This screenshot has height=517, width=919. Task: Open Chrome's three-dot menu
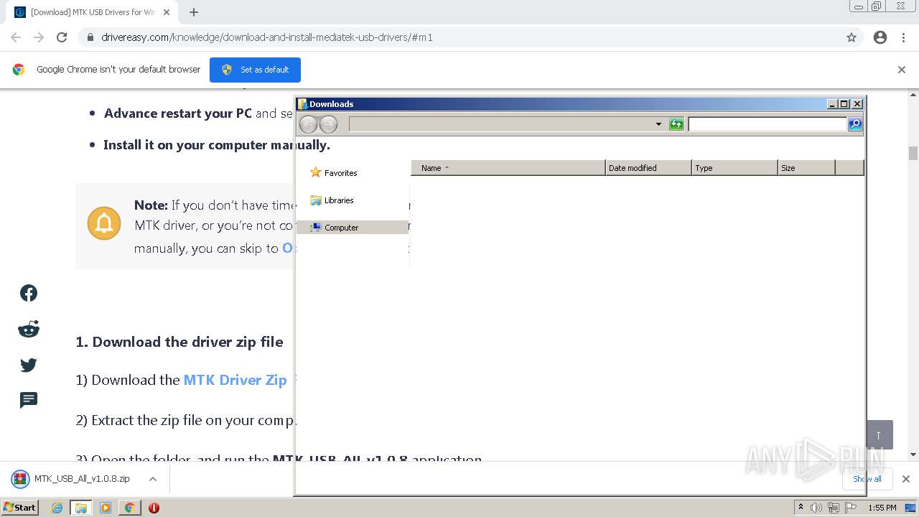click(x=903, y=37)
